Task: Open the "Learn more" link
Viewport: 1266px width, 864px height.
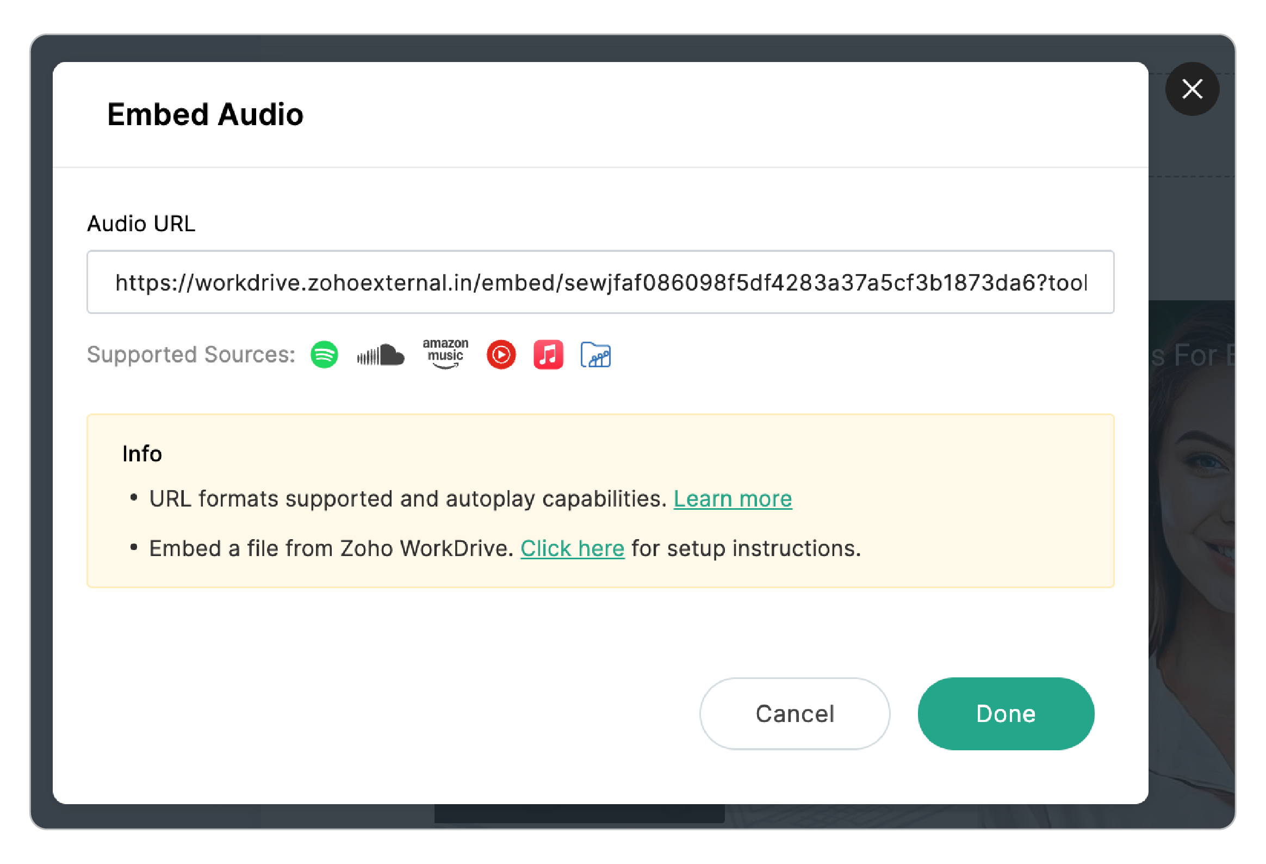Action: pos(732,498)
